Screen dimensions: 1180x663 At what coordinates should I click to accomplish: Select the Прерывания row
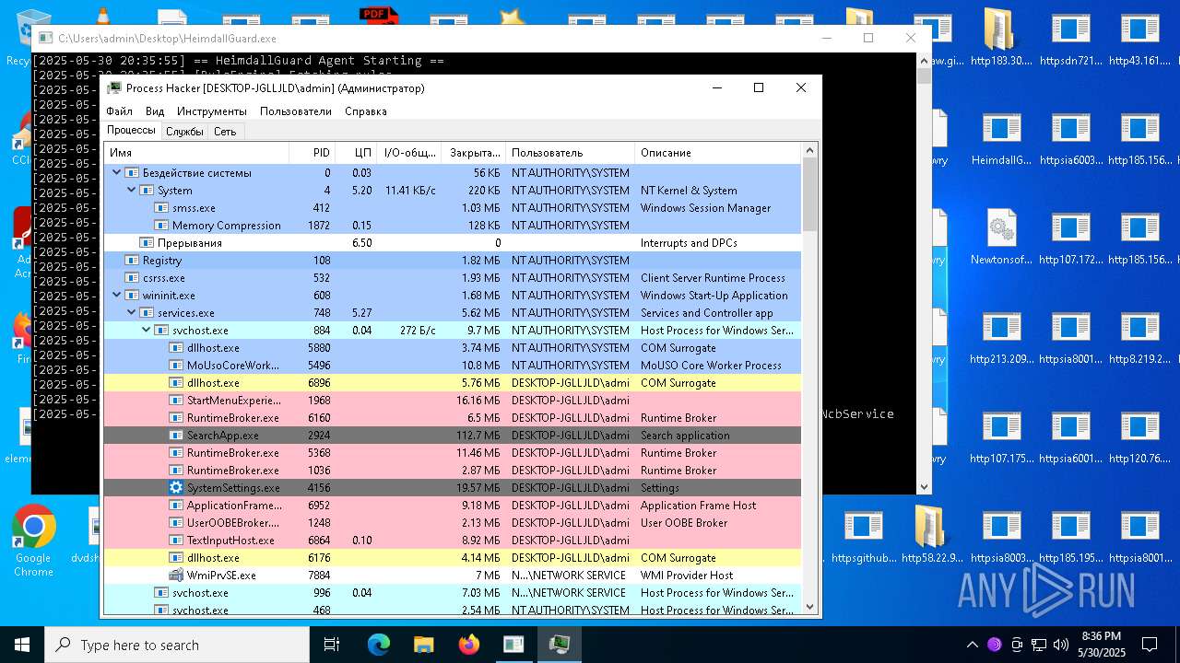[453, 243]
